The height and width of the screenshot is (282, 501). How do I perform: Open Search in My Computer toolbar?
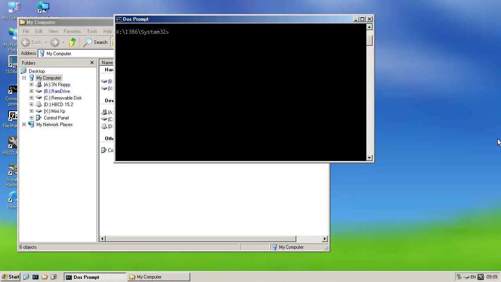click(96, 42)
